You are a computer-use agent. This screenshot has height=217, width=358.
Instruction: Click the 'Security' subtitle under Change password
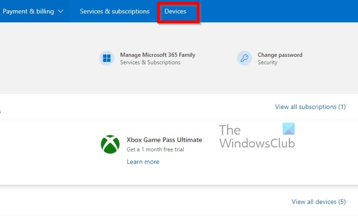point(267,62)
